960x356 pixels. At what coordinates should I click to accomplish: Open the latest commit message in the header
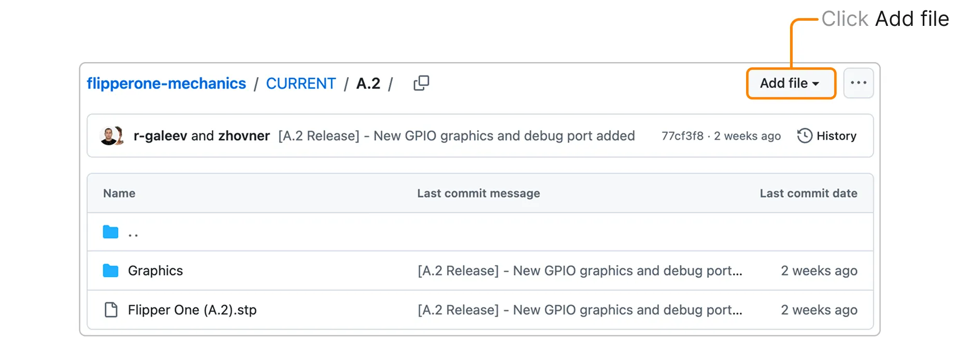pos(456,136)
